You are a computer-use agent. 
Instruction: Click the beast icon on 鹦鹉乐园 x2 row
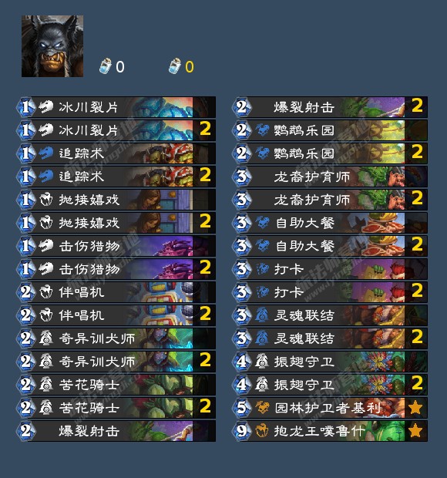tap(262, 153)
